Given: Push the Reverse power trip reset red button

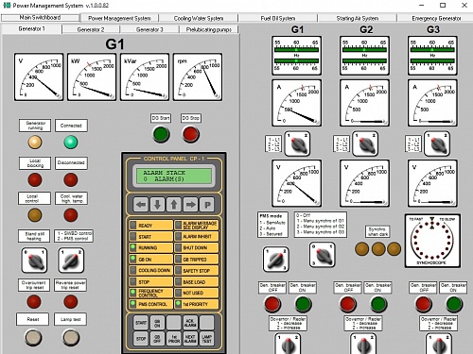Looking at the screenshot, I should [70, 302].
